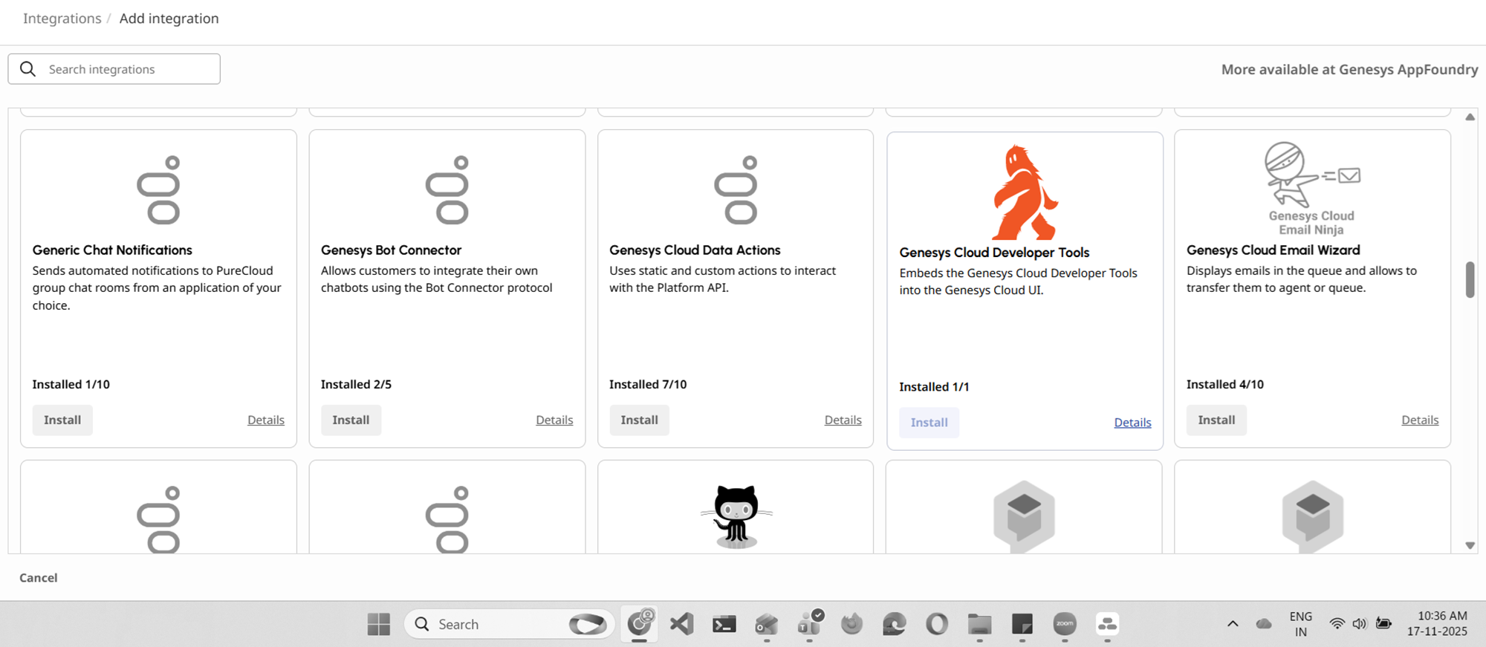Screen dimensions: 1486x647
Task: Click the Genesys Cloud Data Actions logo
Action: (x=736, y=190)
